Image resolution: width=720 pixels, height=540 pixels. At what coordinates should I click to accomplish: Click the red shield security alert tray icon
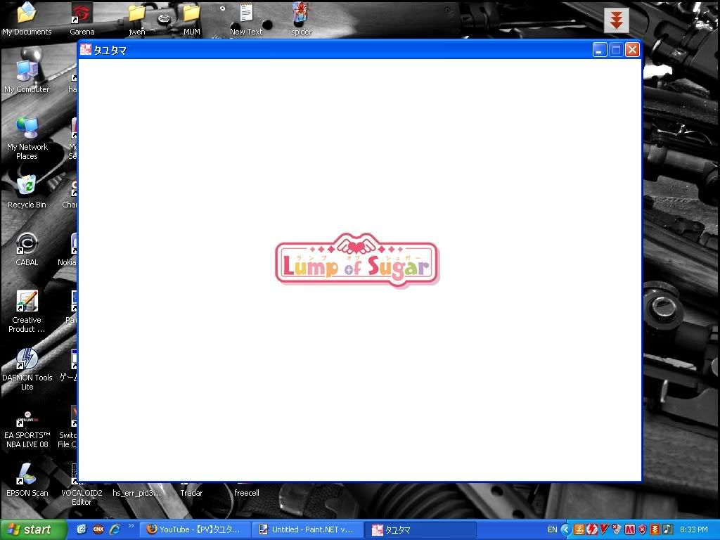642,529
